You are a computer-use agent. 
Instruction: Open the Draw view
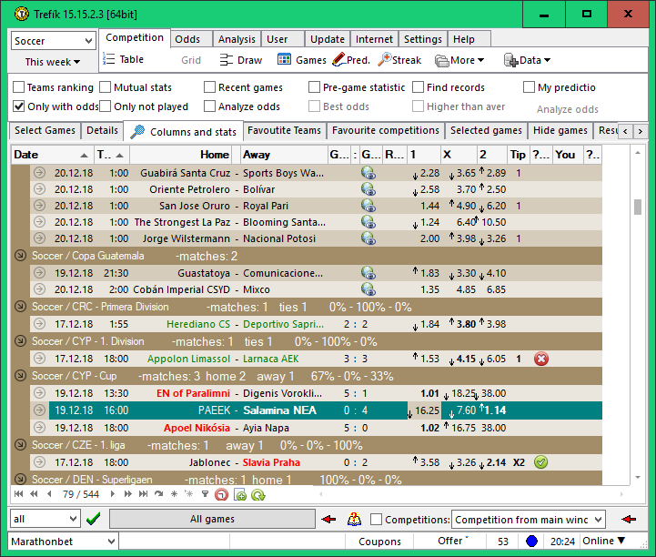[227, 60]
